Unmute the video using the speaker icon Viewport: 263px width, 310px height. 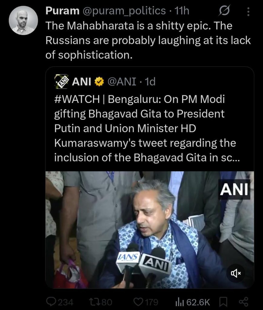[x=236, y=273]
